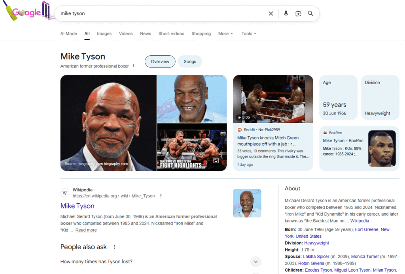Click the small Mike Tyson portrait thumbnail beside Wikipedia

(x=247, y=203)
